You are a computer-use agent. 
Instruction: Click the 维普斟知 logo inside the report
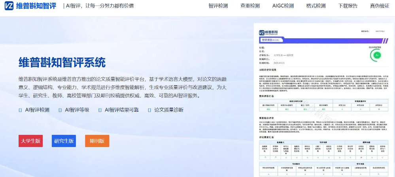268,32
